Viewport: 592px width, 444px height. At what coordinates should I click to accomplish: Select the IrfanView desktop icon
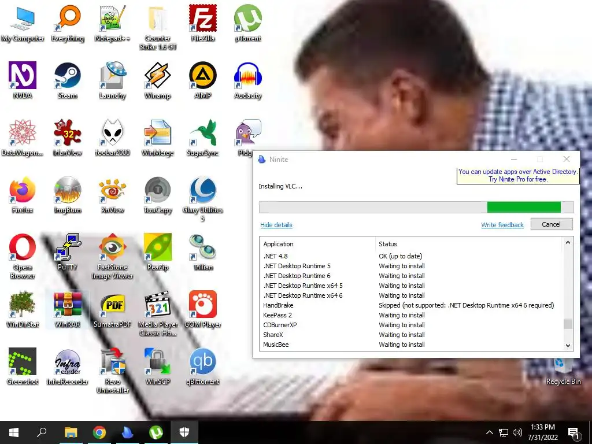(68, 138)
